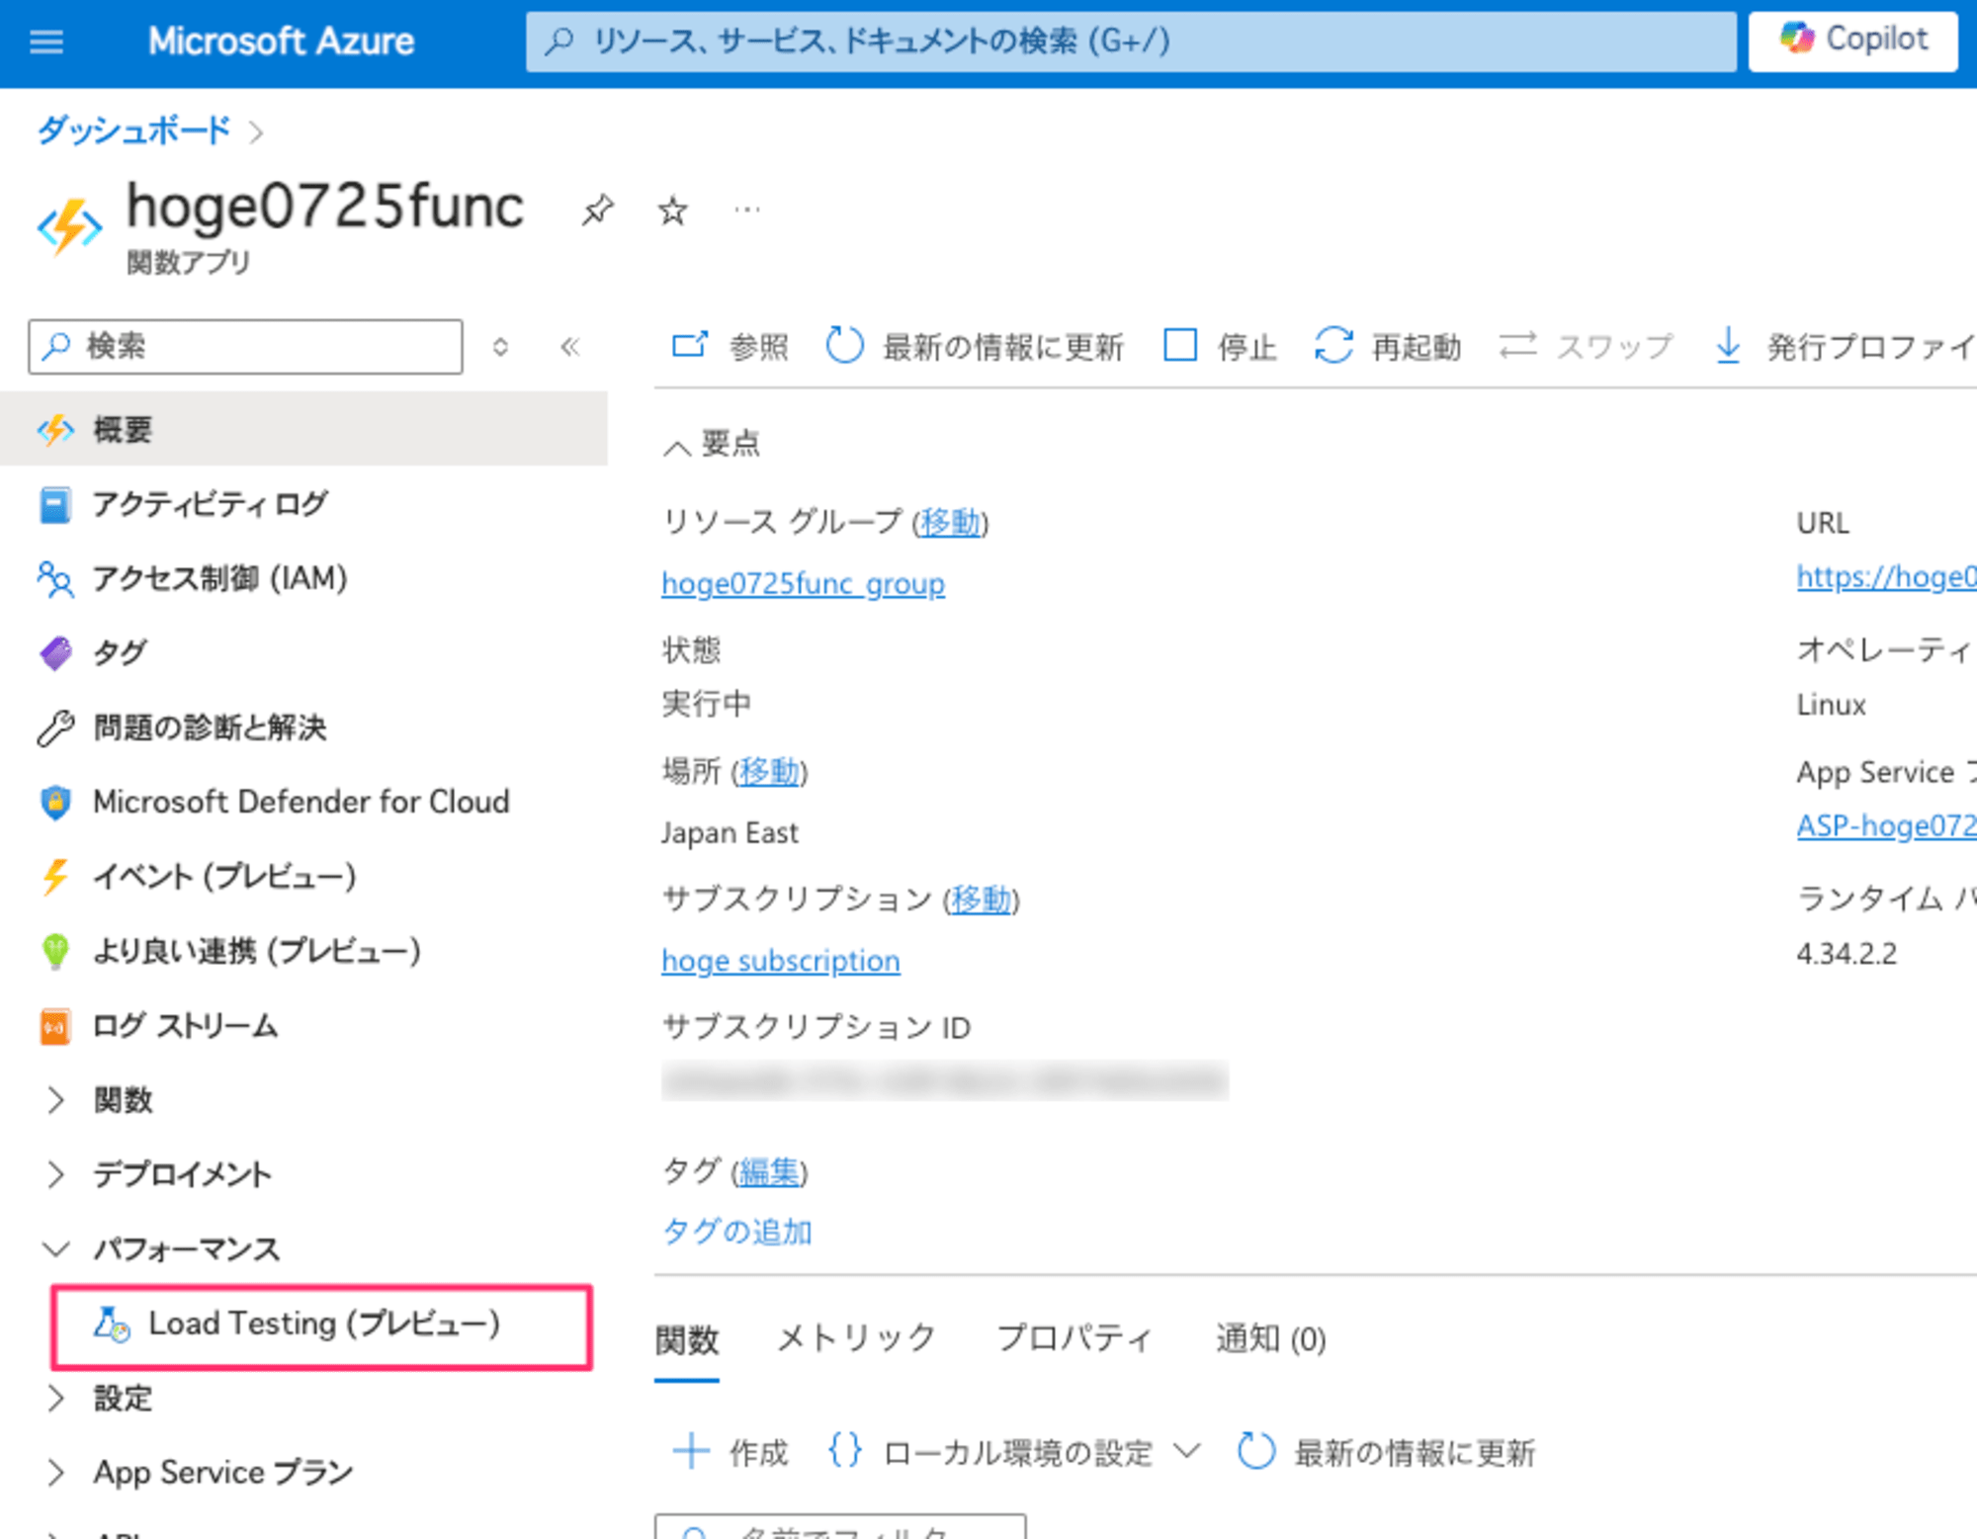Toggle expand/collapse all menu groups
This screenshot has width=1977, height=1539.
pos(500,346)
